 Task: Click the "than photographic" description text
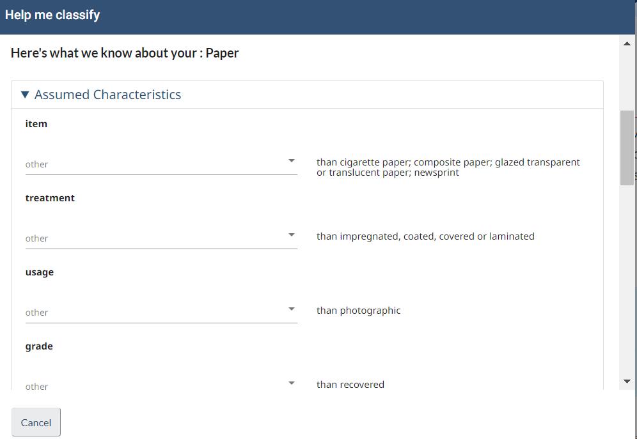pos(358,311)
